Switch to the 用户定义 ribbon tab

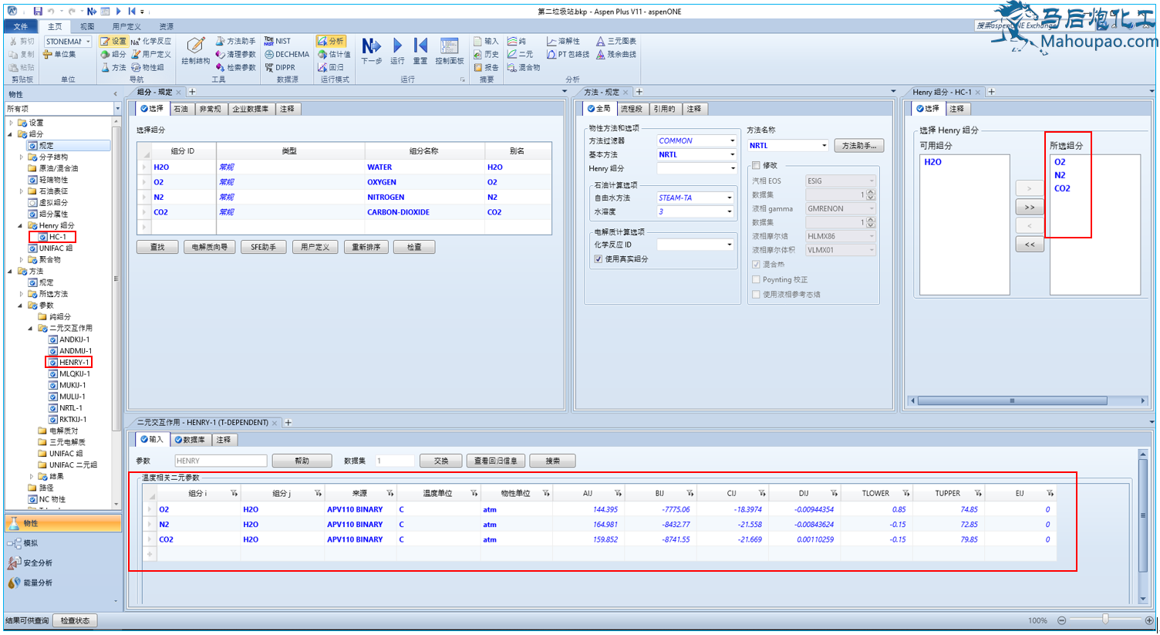click(126, 26)
